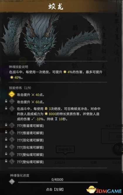This screenshot has height=195, width=123.
Task: Click the first ???(羽化境可解锁) skill entry
Action: (30, 140)
